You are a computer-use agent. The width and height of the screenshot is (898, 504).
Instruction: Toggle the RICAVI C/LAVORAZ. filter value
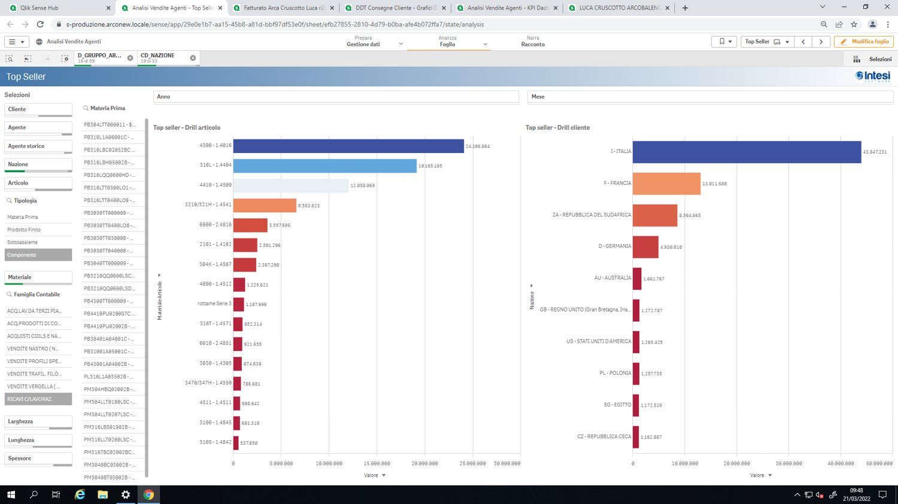coord(38,399)
